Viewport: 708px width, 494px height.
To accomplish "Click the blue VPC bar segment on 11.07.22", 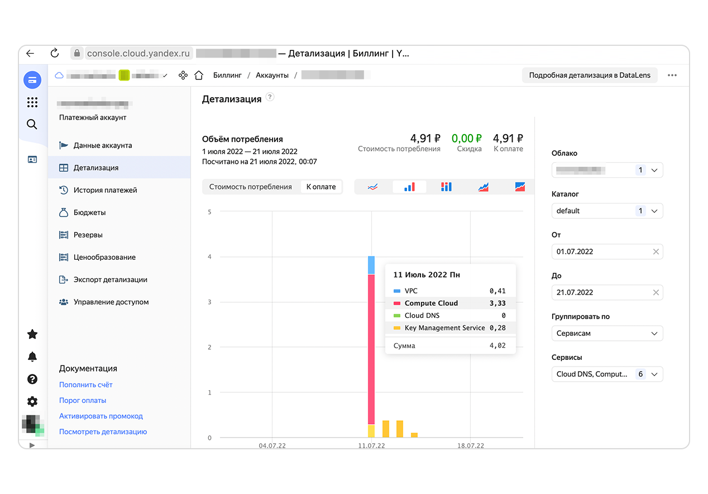I will pyautogui.click(x=371, y=265).
